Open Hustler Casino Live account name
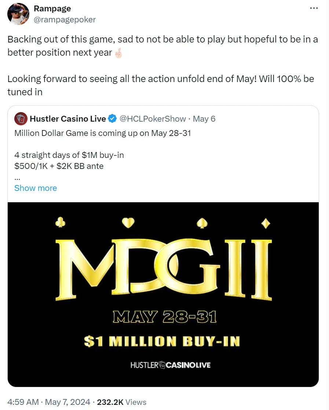Image resolution: width=329 pixels, height=410 pixels. 67,119
